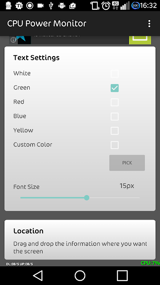The width and height of the screenshot is (160, 285).
Task: Open the three-dot overflow menu
Action: [x=149, y=24]
